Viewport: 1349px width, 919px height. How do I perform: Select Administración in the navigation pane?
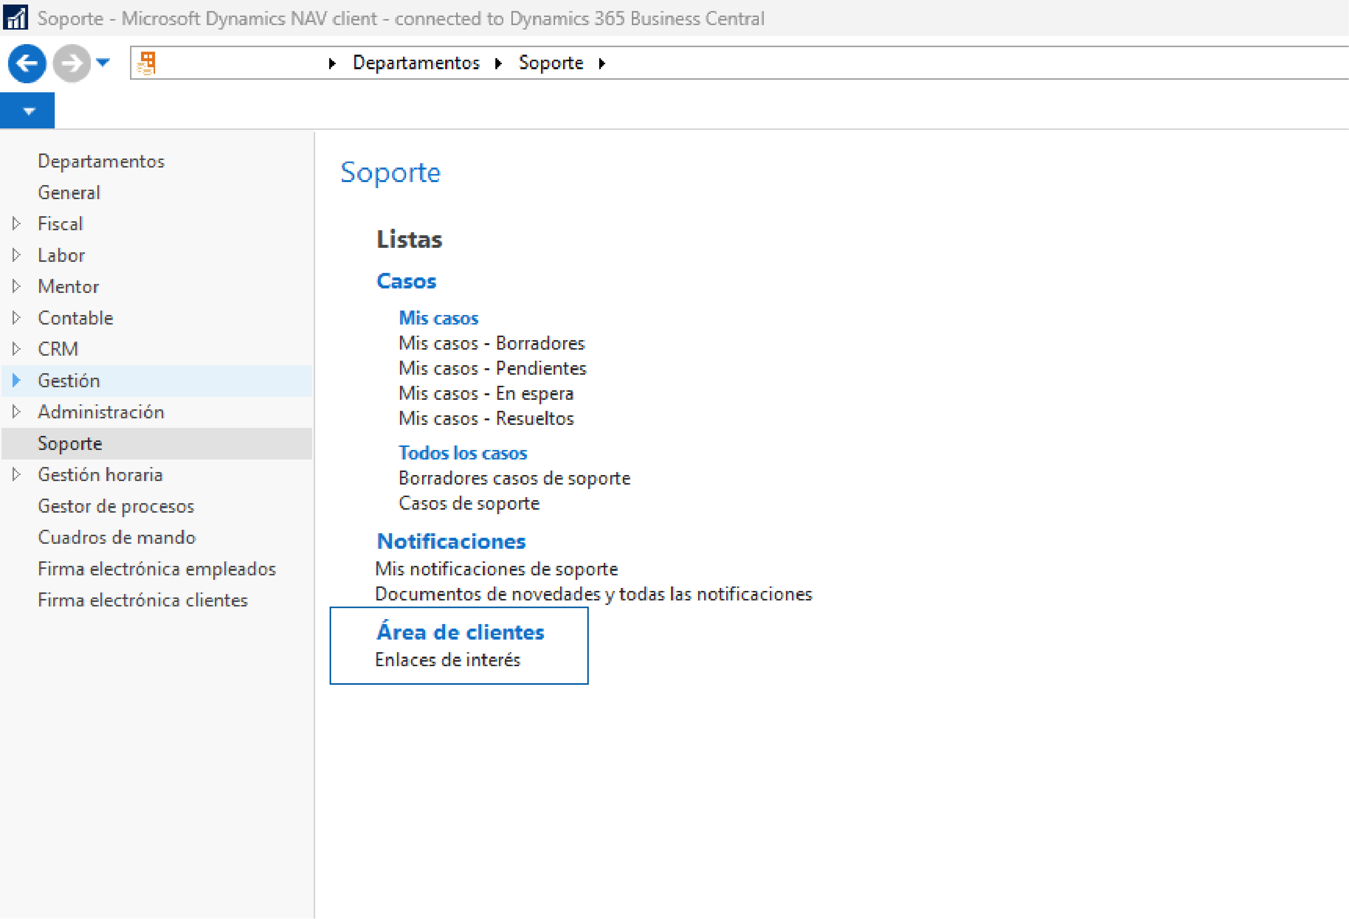click(101, 411)
